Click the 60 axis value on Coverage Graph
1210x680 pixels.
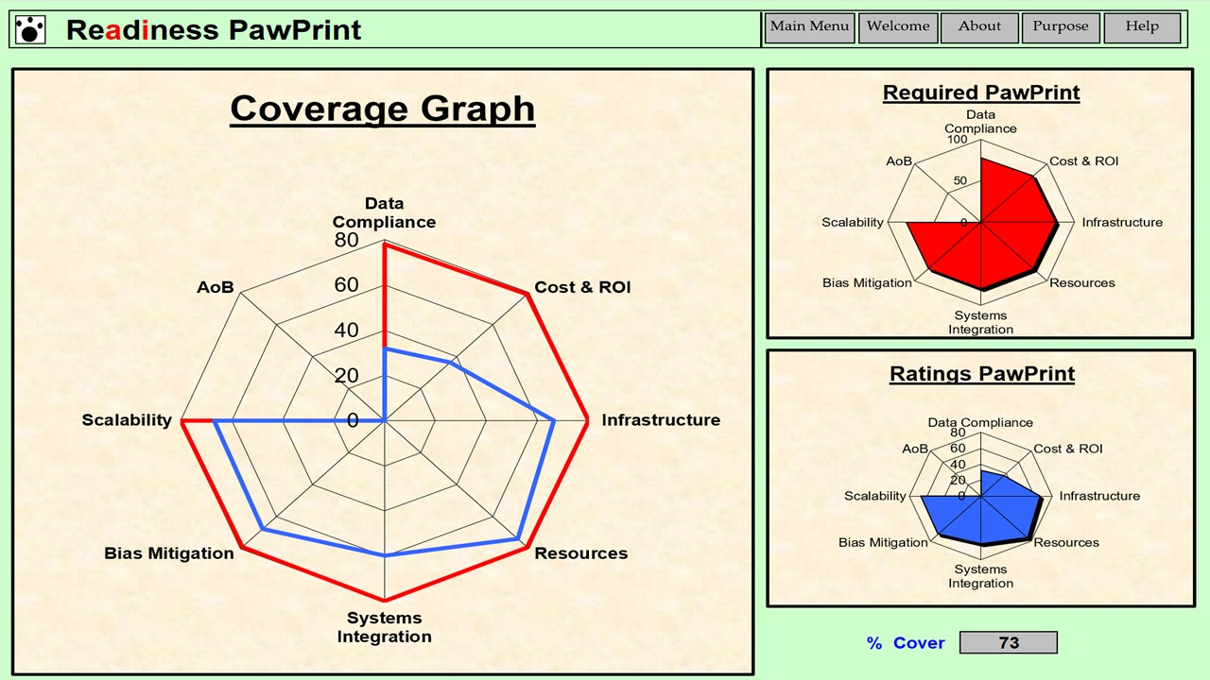[x=347, y=285]
